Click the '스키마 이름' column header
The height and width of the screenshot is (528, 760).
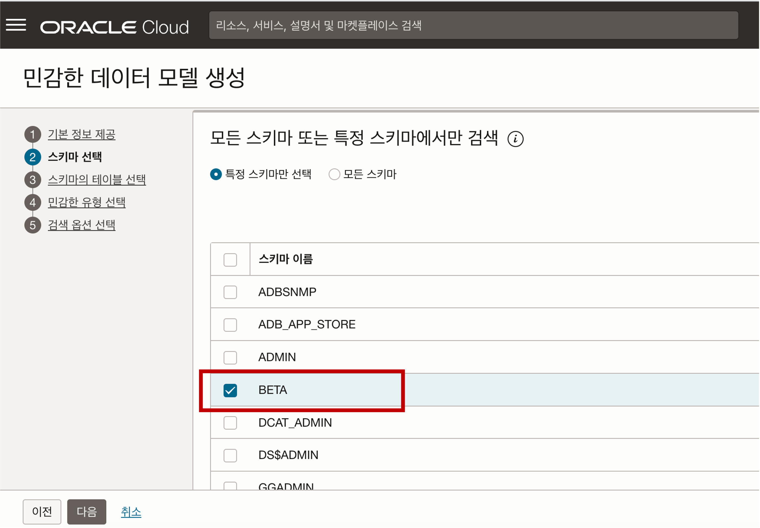pos(285,259)
